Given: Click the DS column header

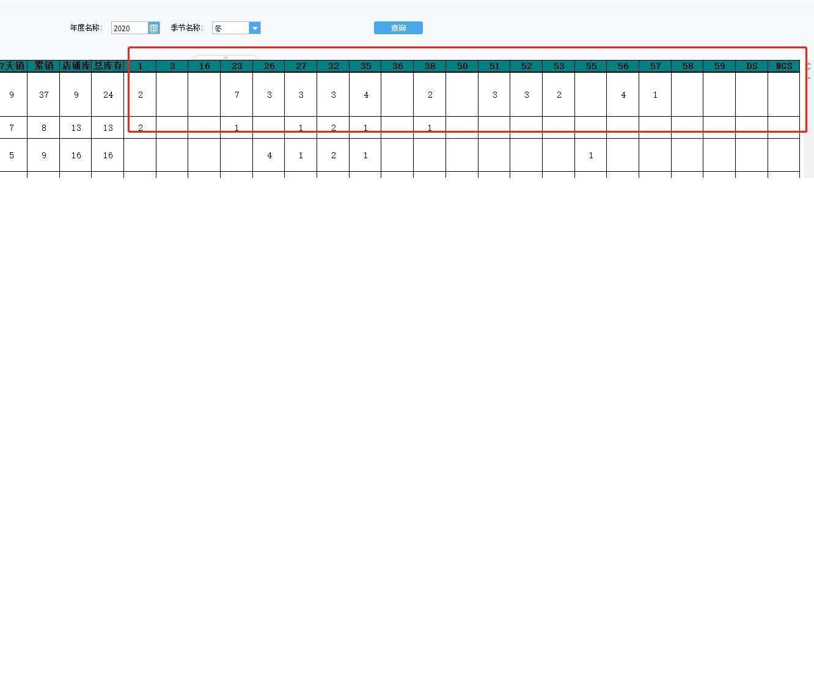Looking at the screenshot, I should click(752, 66).
